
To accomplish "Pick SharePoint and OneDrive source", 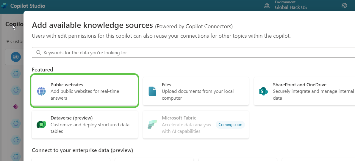I will point(306,91).
